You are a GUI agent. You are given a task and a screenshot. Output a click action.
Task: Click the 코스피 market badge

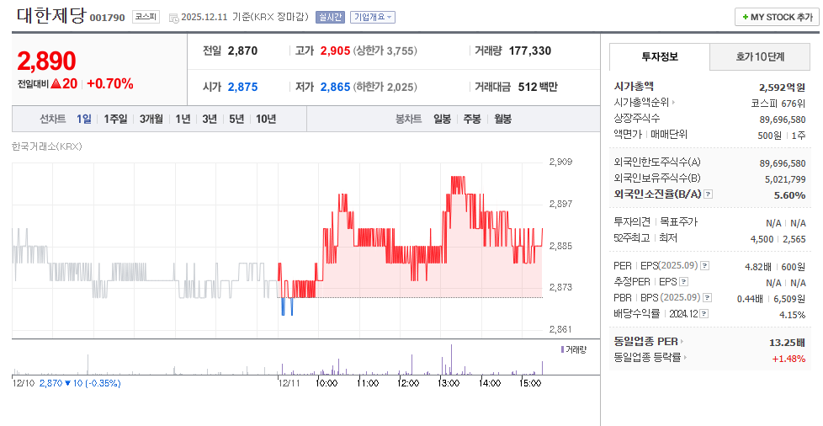click(x=146, y=17)
